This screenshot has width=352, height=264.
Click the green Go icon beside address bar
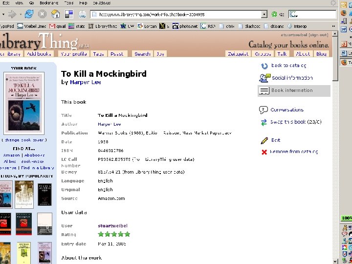[274, 14]
